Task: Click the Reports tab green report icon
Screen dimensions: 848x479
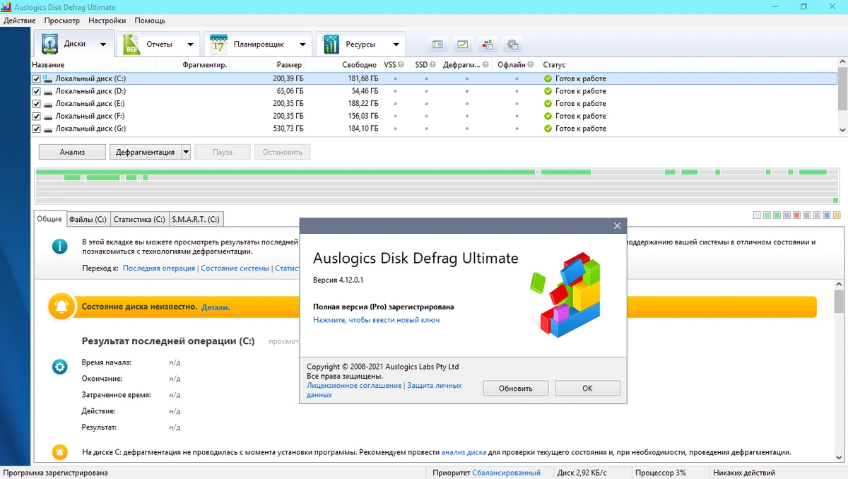Action: coord(131,44)
